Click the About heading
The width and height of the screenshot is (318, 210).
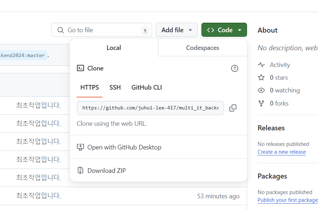pos(267,30)
